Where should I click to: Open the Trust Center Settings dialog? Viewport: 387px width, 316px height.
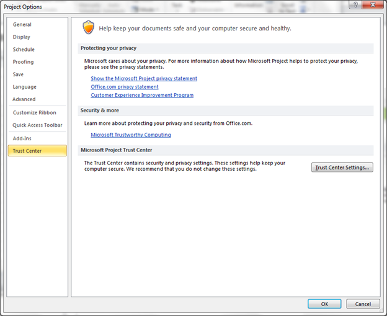click(x=342, y=167)
